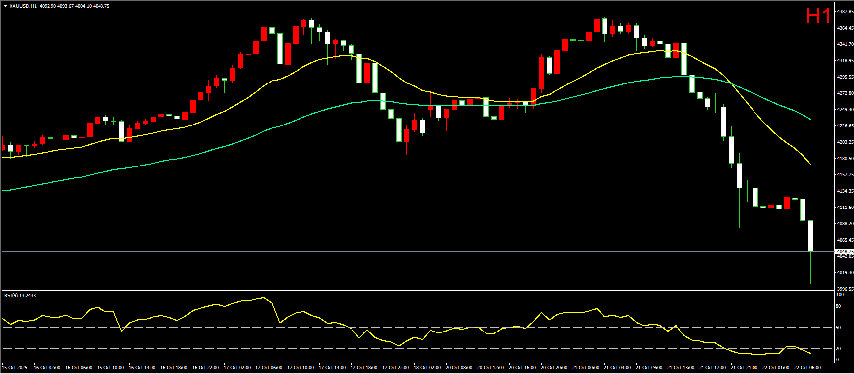The height and width of the screenshot is (374, 854).
Task: Select the 17 Oct 06:00 time label
Action: 269,367
